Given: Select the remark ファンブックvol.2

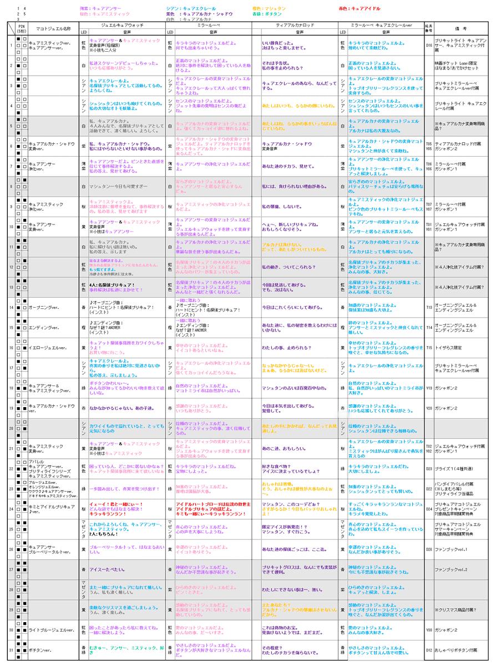Looking at the screenshot, I should pyautogui.click(x=451, y=569).
